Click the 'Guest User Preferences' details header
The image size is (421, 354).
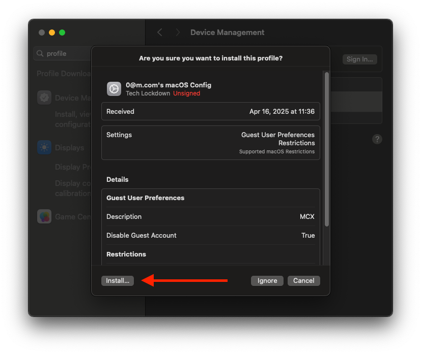pyautogui.click(x=146, y=198)
